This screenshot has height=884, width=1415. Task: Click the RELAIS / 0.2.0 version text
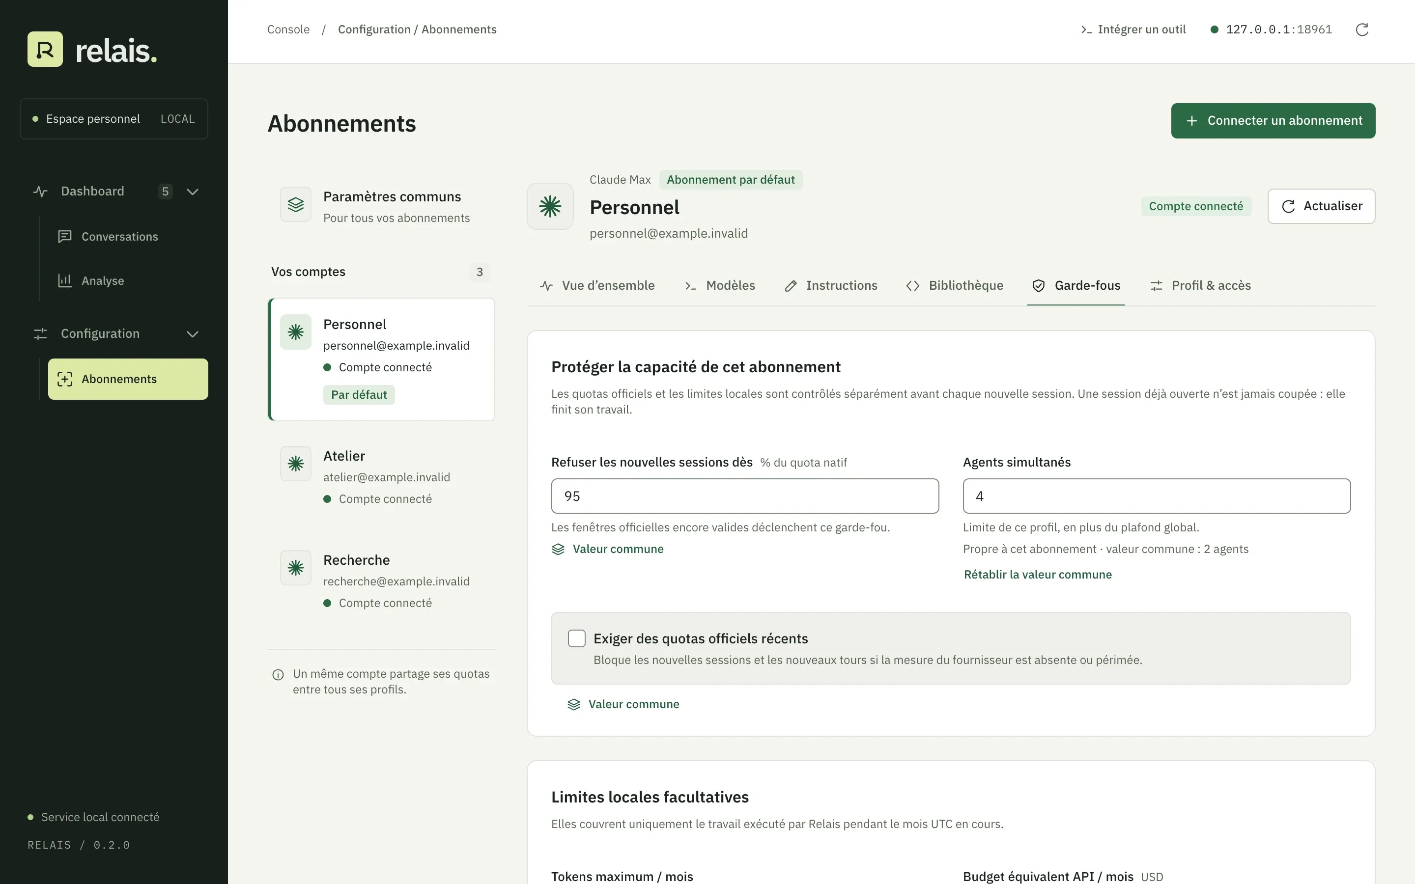[78, 845]
